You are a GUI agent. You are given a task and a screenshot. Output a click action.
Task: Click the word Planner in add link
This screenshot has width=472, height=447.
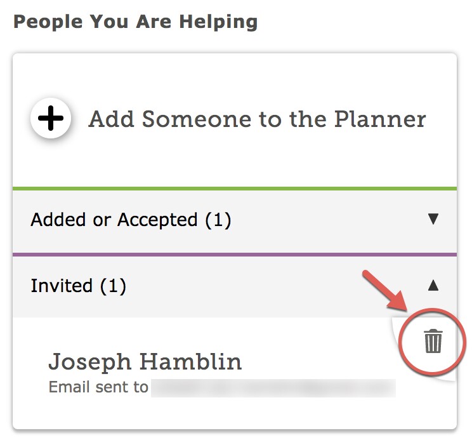[x=380, y=119]
